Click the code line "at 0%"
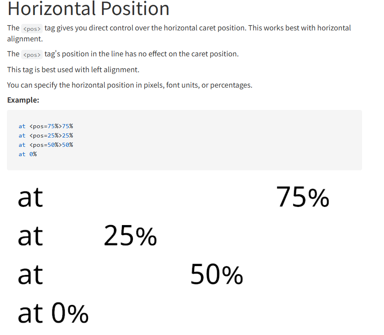This screenshot has height=335, width=384. [28, 154]
